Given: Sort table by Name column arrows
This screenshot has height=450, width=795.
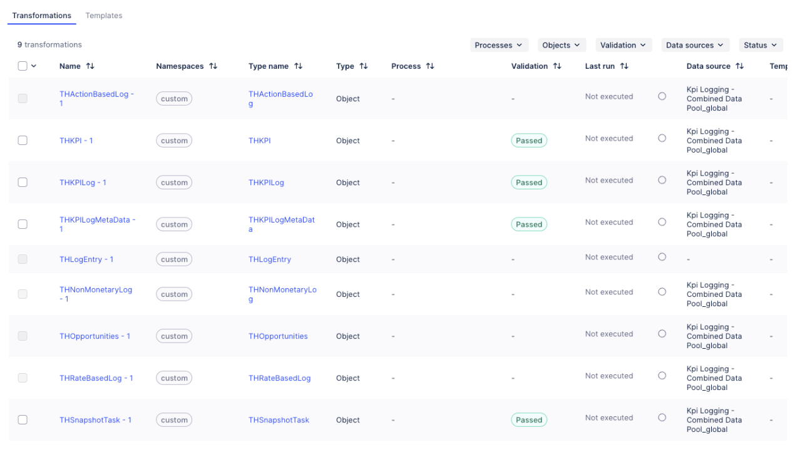Looking at the screenshot, I should tap(90, 66).
